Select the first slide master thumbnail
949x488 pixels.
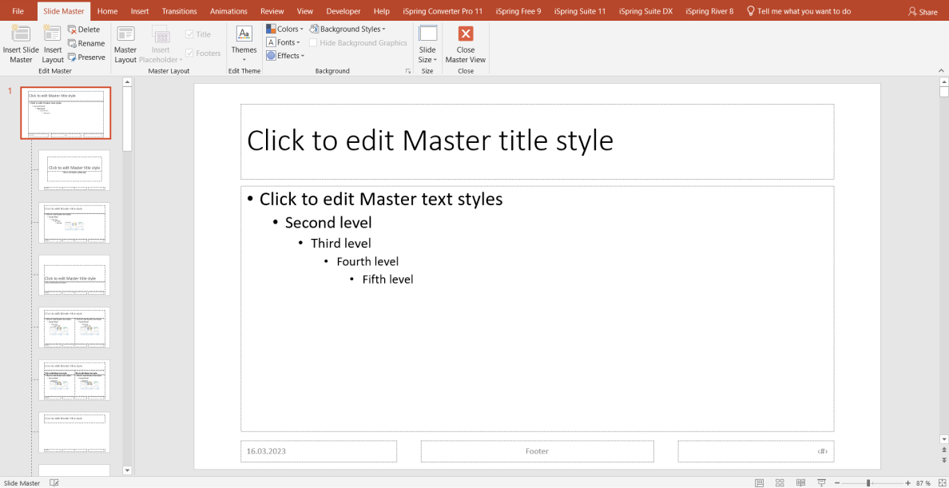click(66, 113)
